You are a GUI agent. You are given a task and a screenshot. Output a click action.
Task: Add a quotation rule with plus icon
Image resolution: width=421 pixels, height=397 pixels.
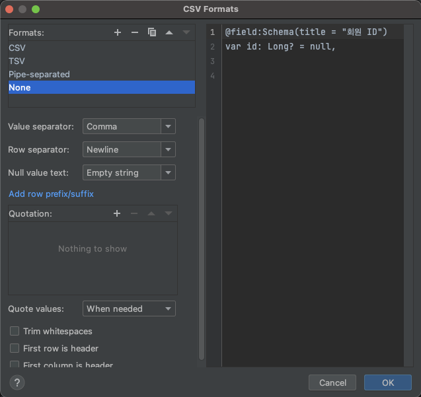coord(117,213)
